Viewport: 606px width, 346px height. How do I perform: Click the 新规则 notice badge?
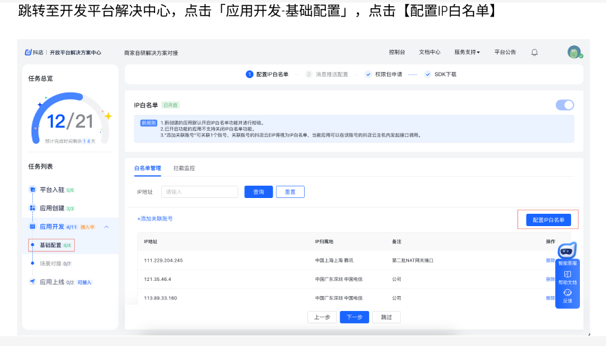pos(148,123)
